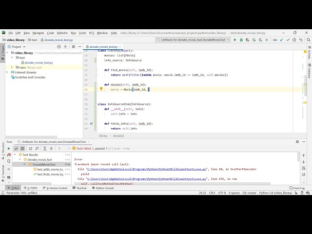Click scroll-from-source target icon in Project panel
This screenshot has height=234, width=312.
(59, 47)
